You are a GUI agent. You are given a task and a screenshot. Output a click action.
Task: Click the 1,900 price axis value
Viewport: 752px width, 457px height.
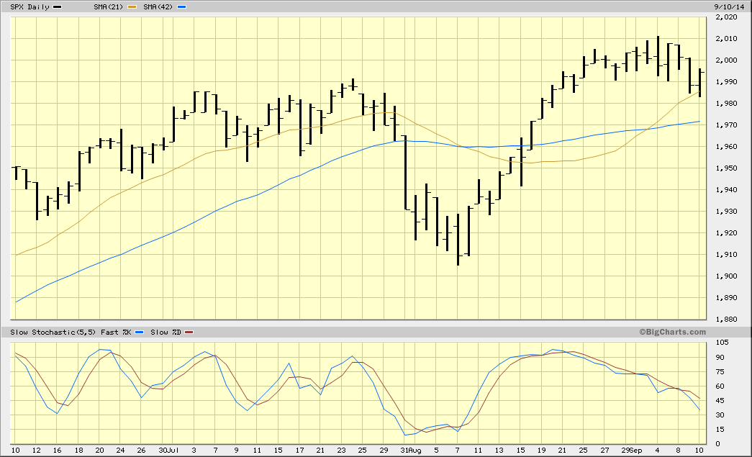[x=726, y=276]
